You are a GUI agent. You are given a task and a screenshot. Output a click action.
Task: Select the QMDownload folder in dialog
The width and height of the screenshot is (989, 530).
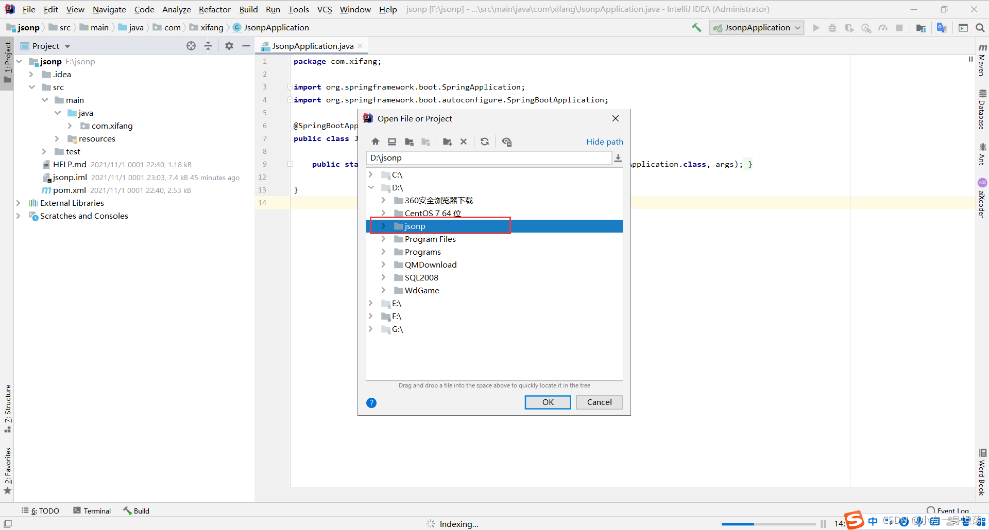pyautogui.click(x=430, y=264)
